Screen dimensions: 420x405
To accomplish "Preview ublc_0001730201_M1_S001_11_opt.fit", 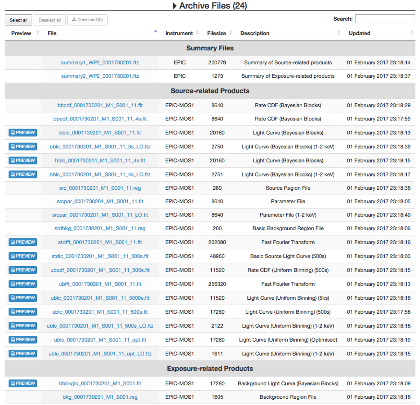I will pyautogui.click(x=23, y=340).
